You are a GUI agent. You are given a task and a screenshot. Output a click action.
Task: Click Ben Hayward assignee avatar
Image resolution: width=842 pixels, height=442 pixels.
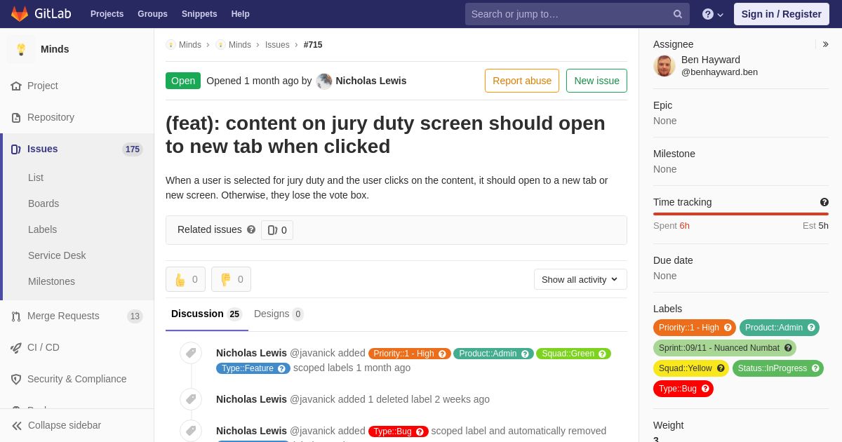(x=664, y=66)
